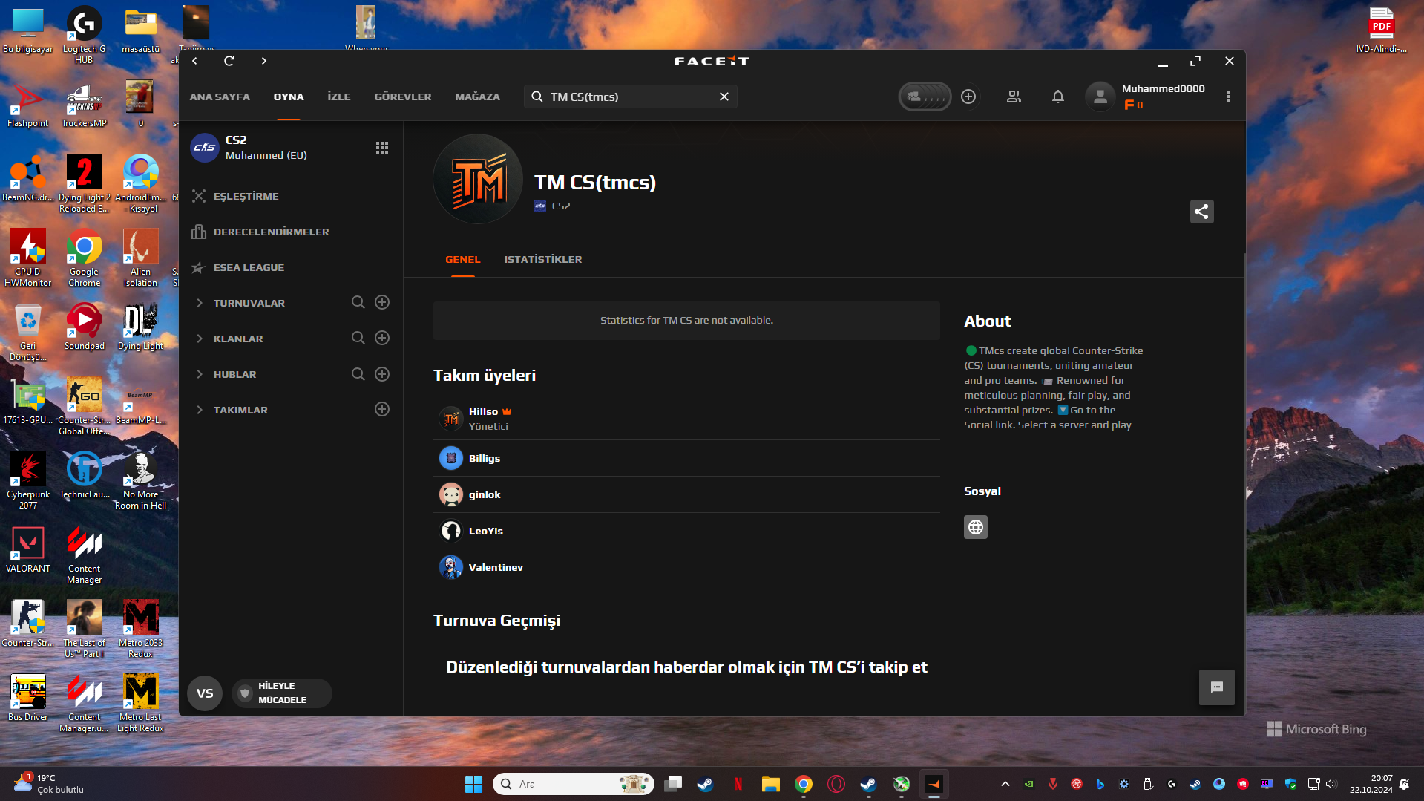Create a hub with HUBLAR plus icon
Image resolution: width=1424 pixels, height=801 pixels.
coord(382,374)
